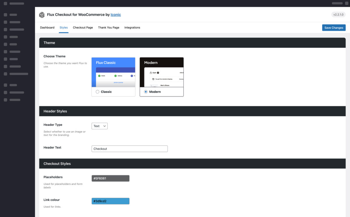Image resolution: width=350 pixels, height=217 pixels.
Task: Select the Classic theme radio button
Action: point(97,92)
